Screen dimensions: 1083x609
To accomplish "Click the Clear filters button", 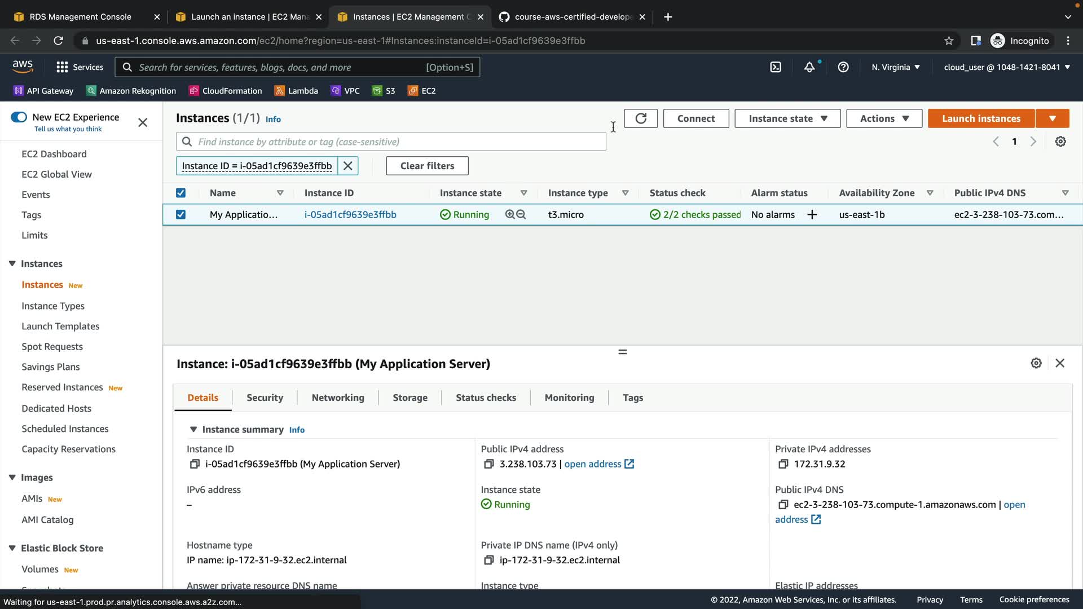I will point(427,166).
